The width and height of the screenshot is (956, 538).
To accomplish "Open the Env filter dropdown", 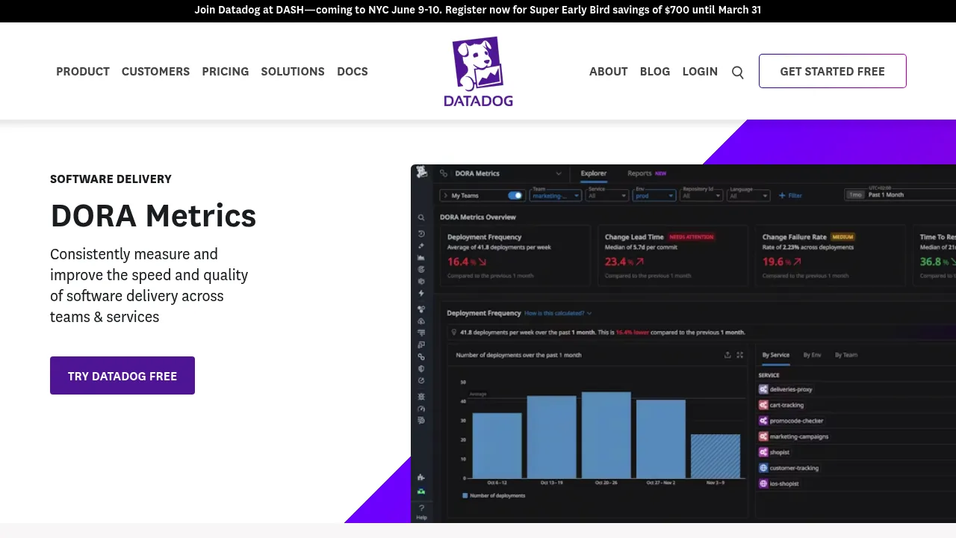I will (x=654, y=195).
